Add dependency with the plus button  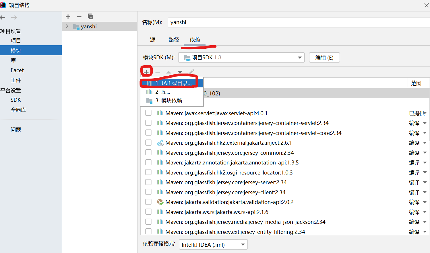click(146, 72)
